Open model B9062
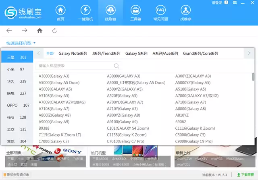The height and width of the screenshot is (180, 258). point(181,122)
